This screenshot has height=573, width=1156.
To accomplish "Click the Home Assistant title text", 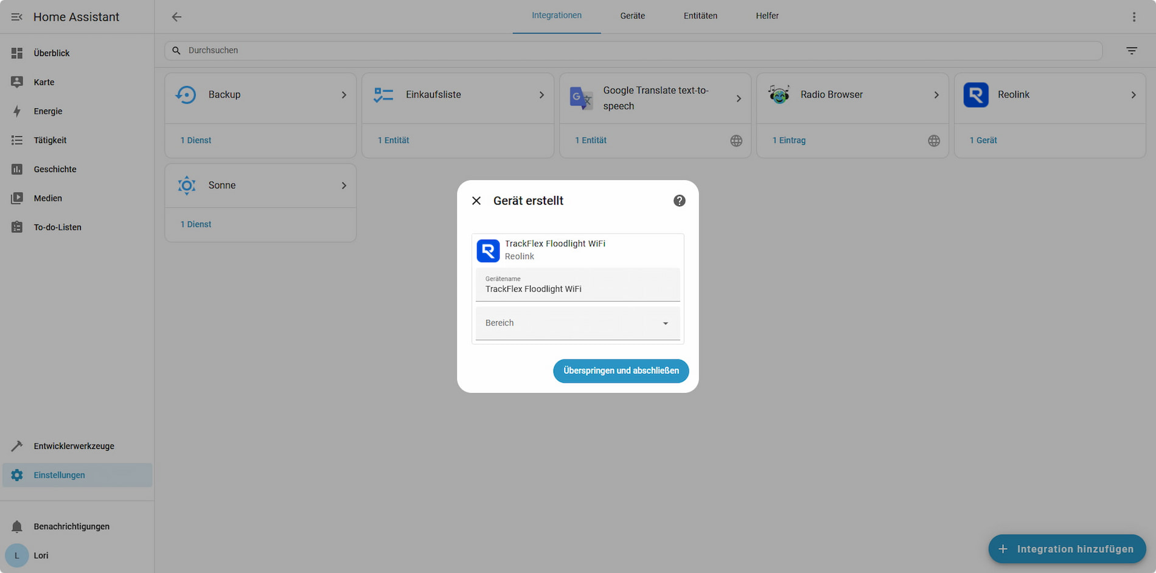I will click(77, 17).
